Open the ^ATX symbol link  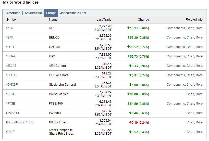9,28
